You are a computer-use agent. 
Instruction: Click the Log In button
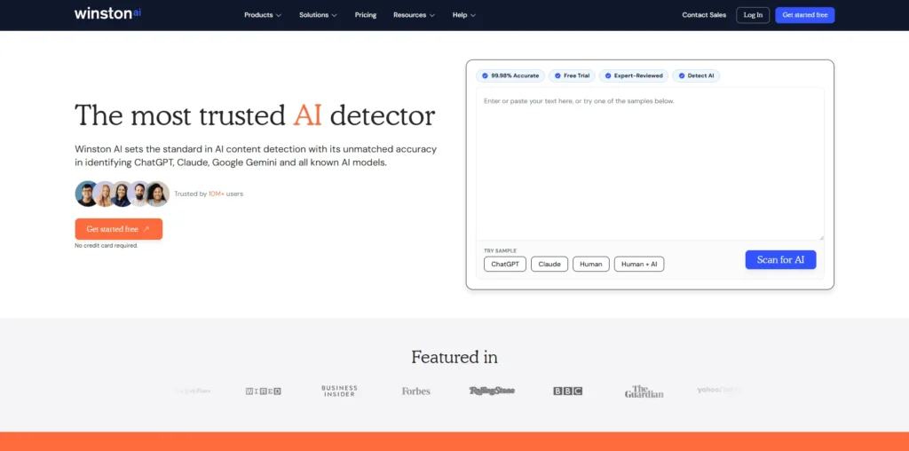[753, 15]
